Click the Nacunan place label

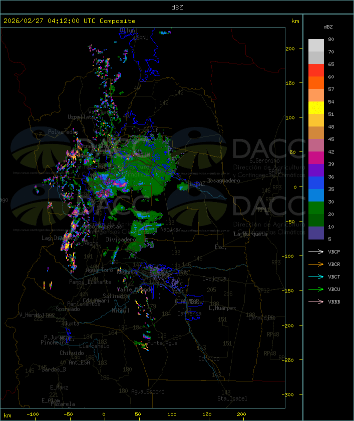pyautogui.click(x=171, y=229)
